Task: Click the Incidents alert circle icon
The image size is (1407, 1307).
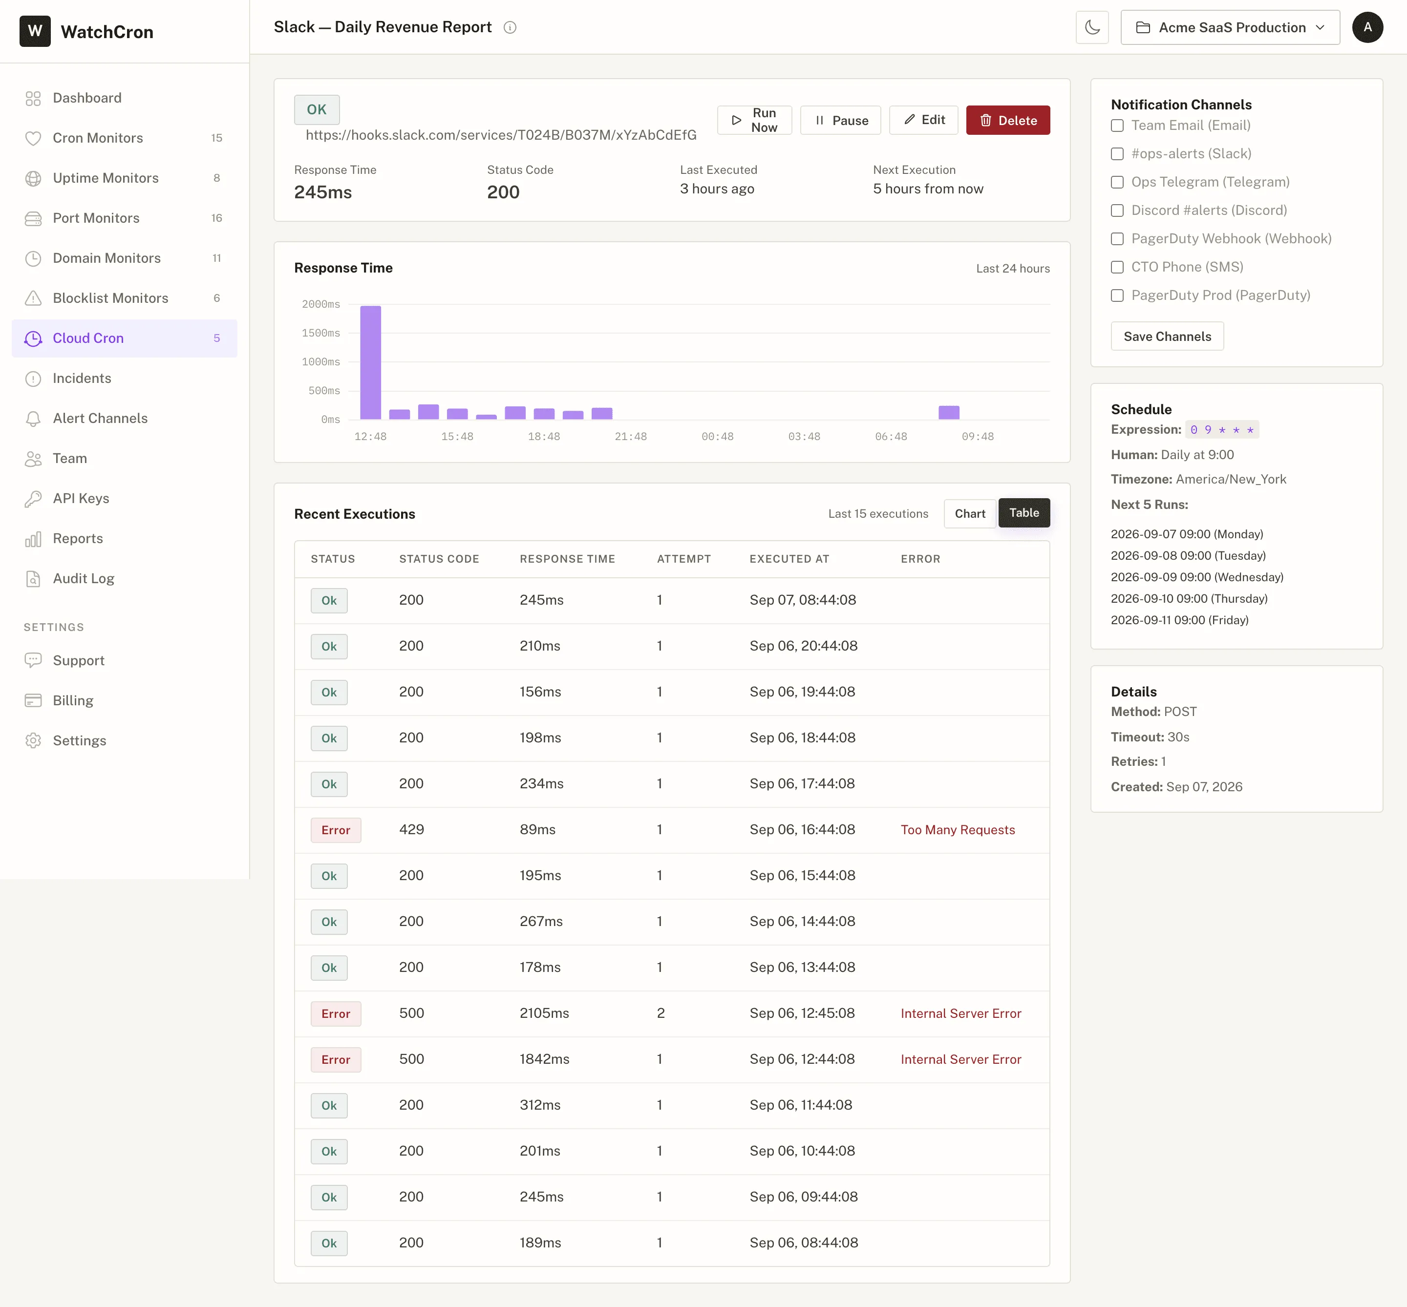Action: [33, 379]
